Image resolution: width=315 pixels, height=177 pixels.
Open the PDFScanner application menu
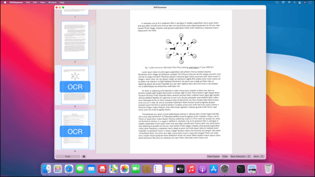(x=16, y=2)
